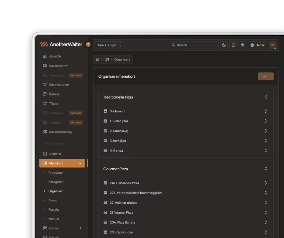Click the sort handle on Sodavand row

pos(265,111)
